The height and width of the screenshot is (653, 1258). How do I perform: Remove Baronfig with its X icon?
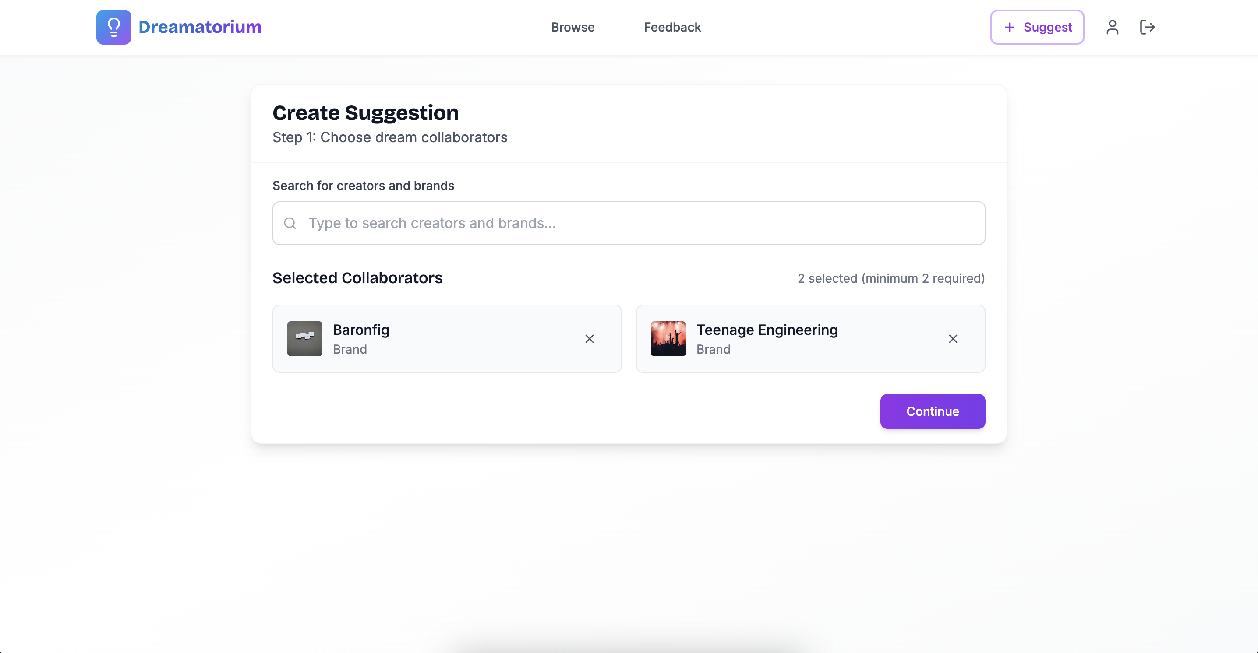coord(590,339)
